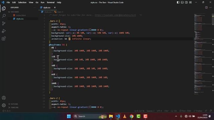Open the View menu
The width and height of the screenshot is (214, 120).
coord(31,2)
